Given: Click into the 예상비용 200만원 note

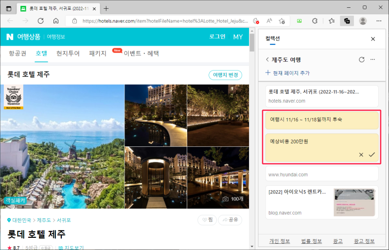Looking at the screenshot, I should (x=322, y=148).
